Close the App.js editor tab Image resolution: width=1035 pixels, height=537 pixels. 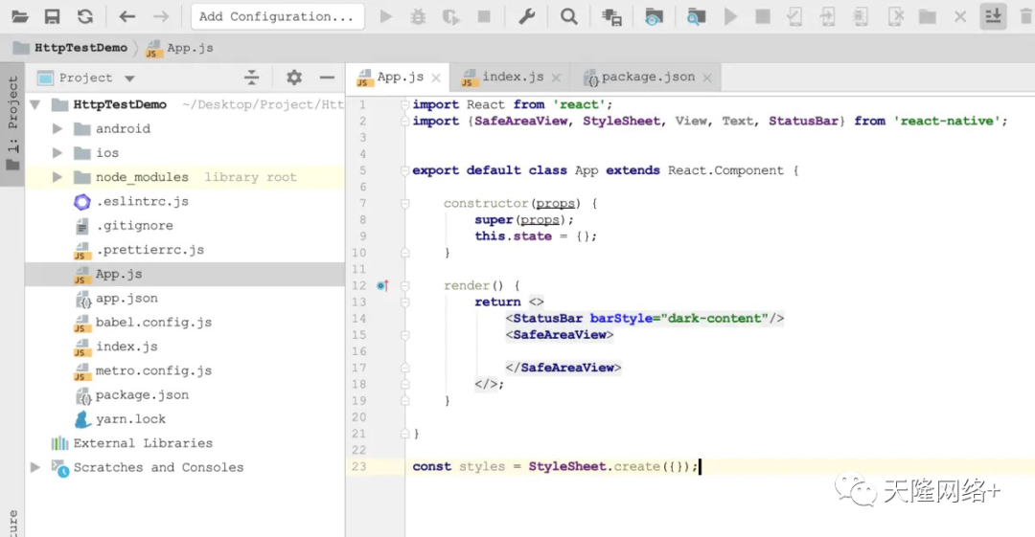pyautogui.click(x=436, y=78)
